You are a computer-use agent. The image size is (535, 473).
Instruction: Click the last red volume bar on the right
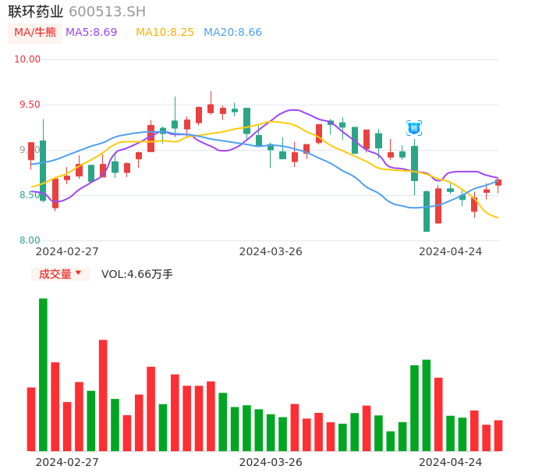tap(498, 436)
